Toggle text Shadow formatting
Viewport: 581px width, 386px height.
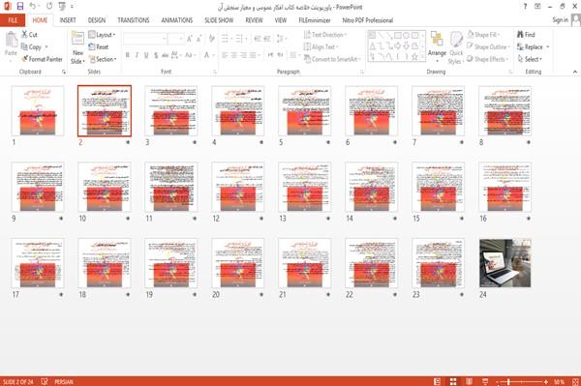(x=156, y=55)
